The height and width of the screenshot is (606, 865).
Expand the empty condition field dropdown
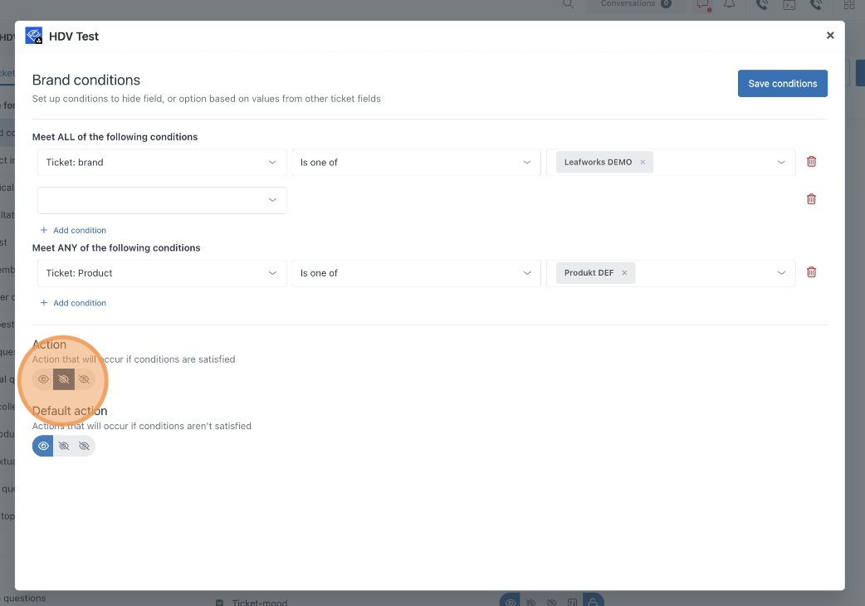[x=162, y=200]
